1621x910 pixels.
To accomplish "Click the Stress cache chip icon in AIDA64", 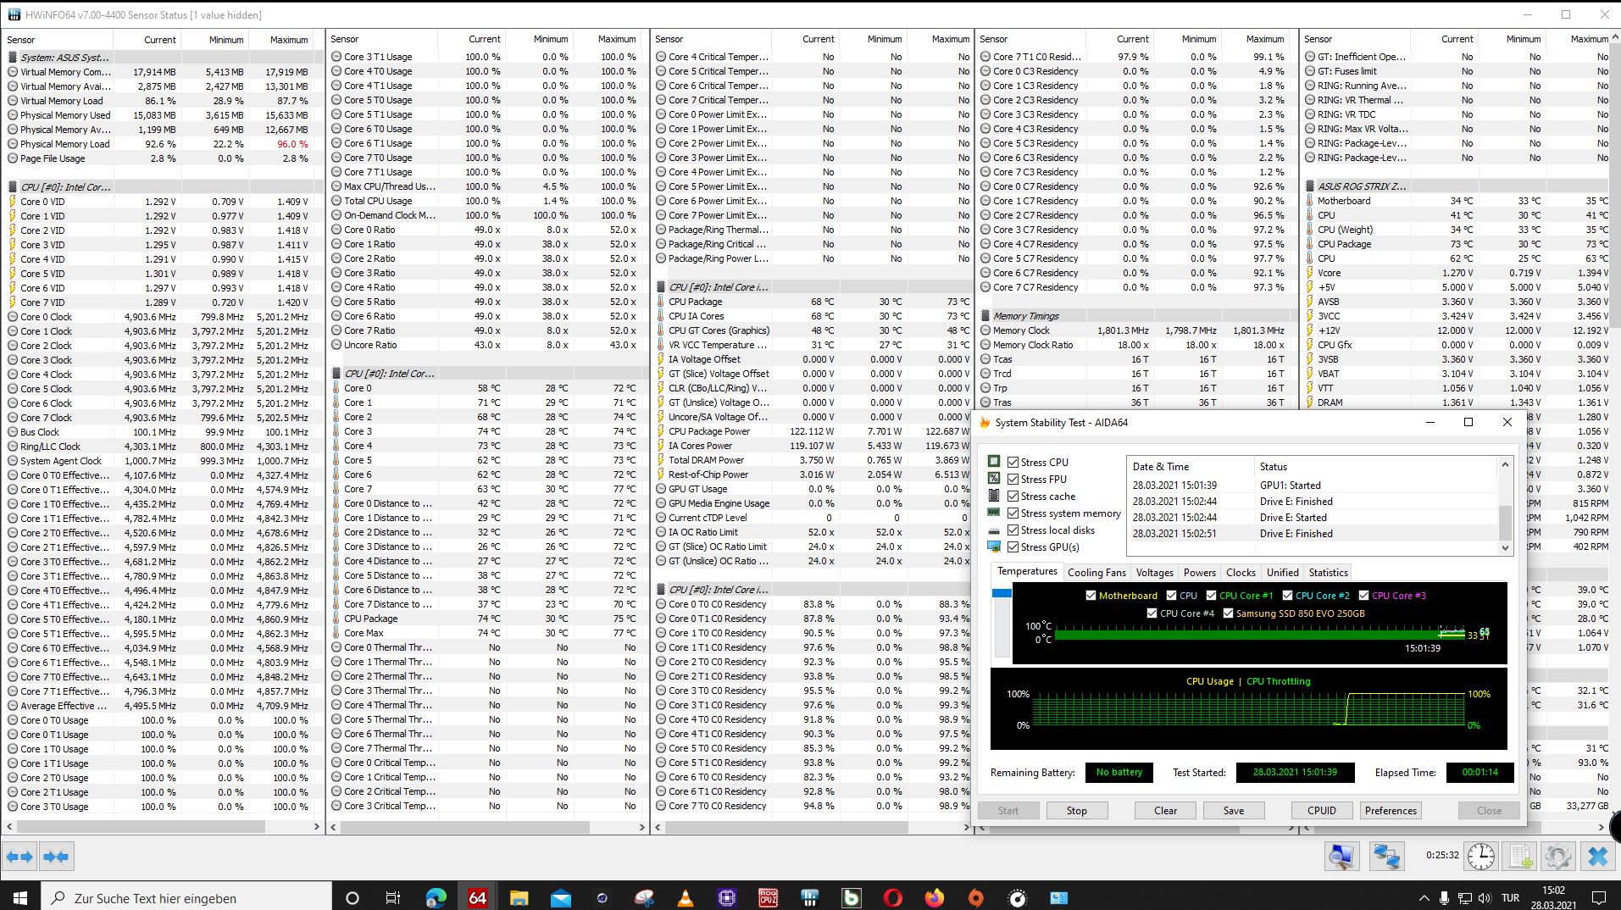I will [995, 496].
